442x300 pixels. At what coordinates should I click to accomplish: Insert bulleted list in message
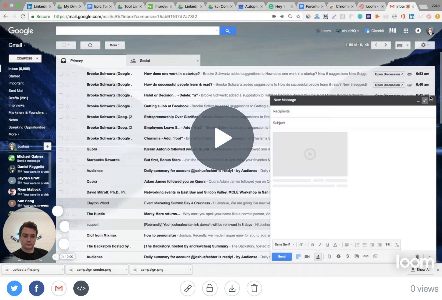(365, 245)
